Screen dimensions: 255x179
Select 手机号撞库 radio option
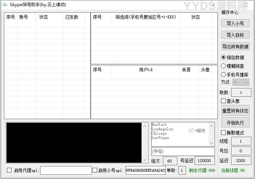tap(224, 74)
